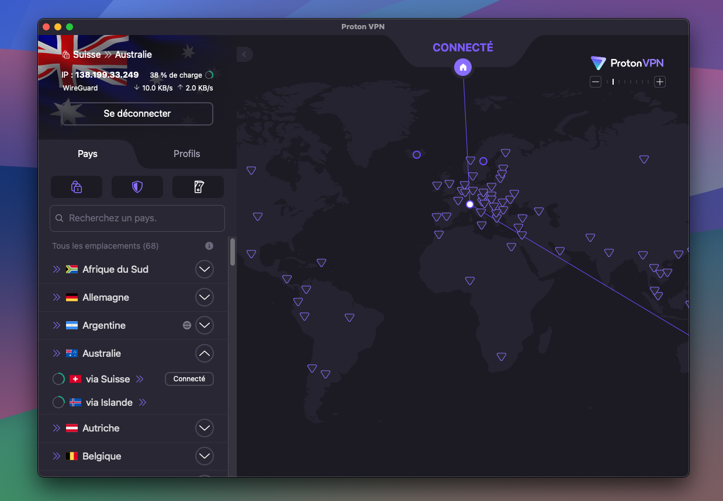Click the Argentine country name
723x501 pixels.
[104, 325]
